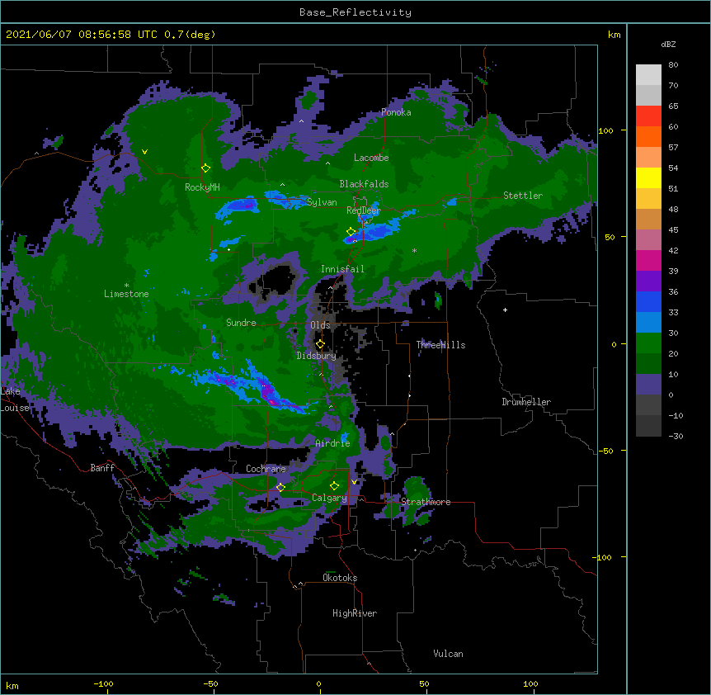Select the dark green 10–20 dBZ legend swatch
711x695 pixels.
point(648,363)
